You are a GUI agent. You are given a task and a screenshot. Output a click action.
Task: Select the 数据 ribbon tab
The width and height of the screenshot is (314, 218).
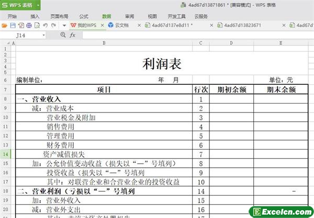[107, 16]
